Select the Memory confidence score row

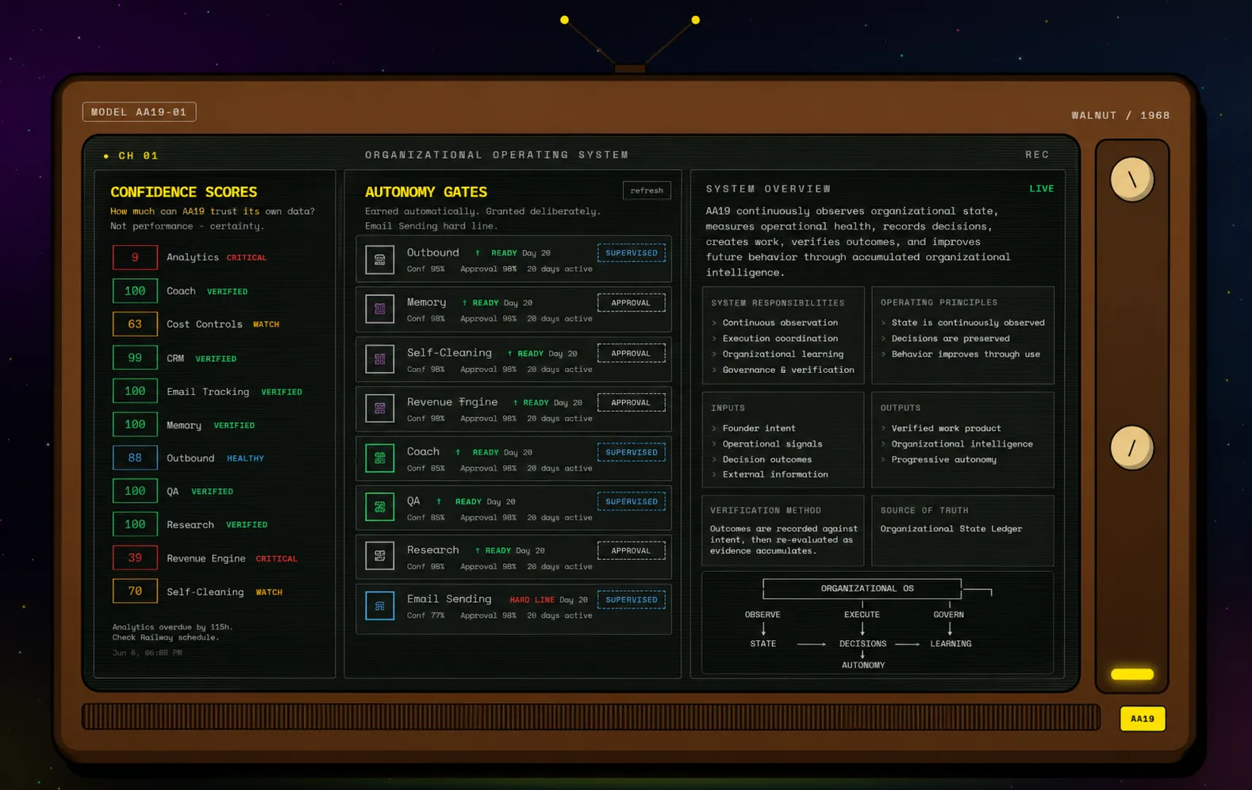(x=184, y=424)
